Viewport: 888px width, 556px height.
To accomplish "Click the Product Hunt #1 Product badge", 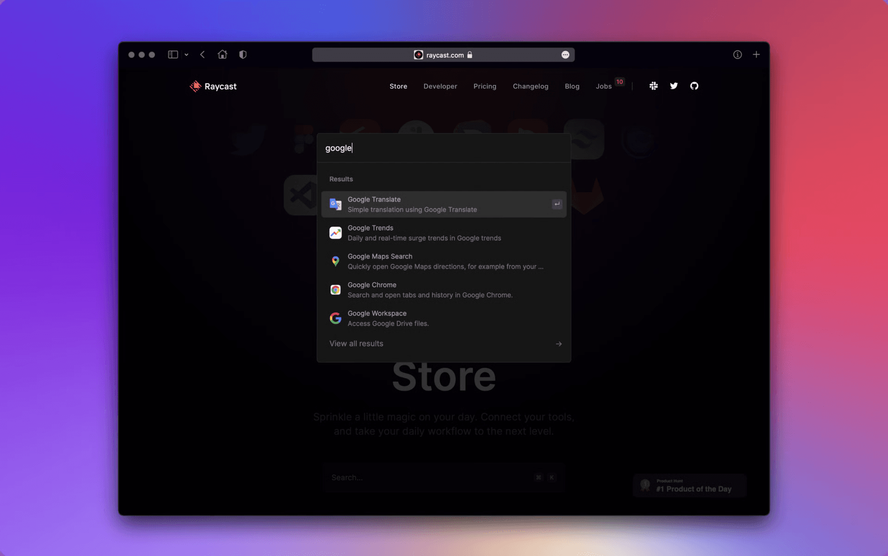I will (x=689, y=485).
